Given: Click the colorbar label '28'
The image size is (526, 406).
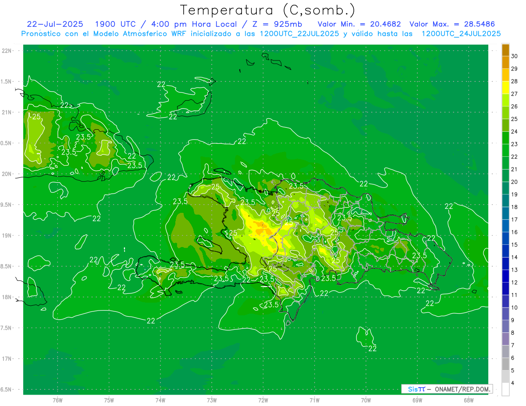Looking at the screenshot, I should (515, 81).
